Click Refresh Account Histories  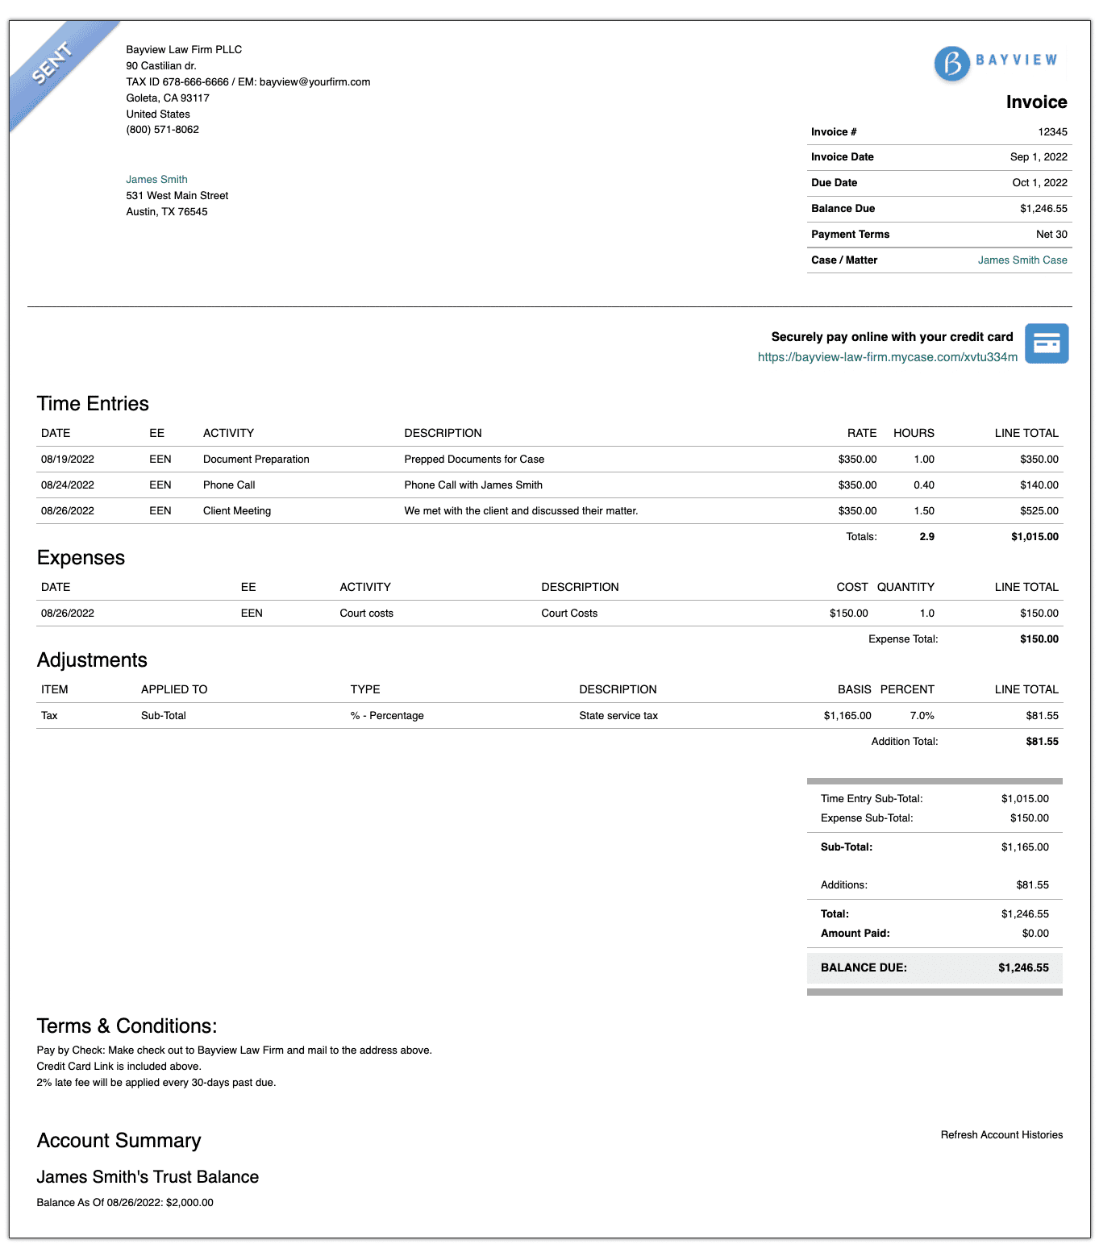(x=1001, y=1135)
